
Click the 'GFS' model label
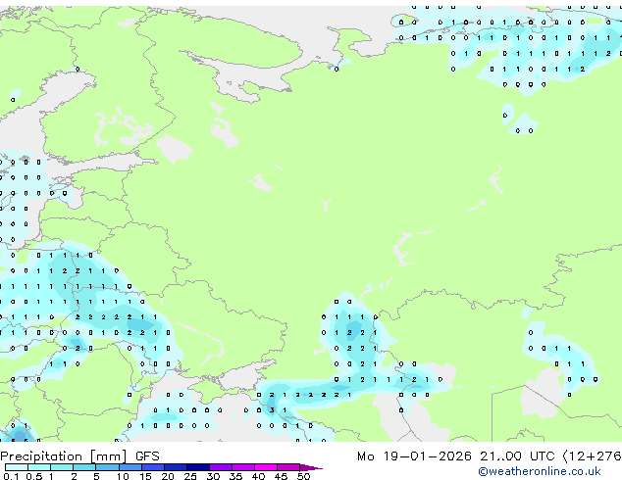coord(147,456)
